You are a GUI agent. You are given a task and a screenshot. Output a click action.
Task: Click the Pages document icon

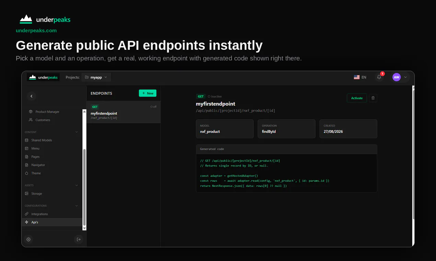tap(27, 157)
